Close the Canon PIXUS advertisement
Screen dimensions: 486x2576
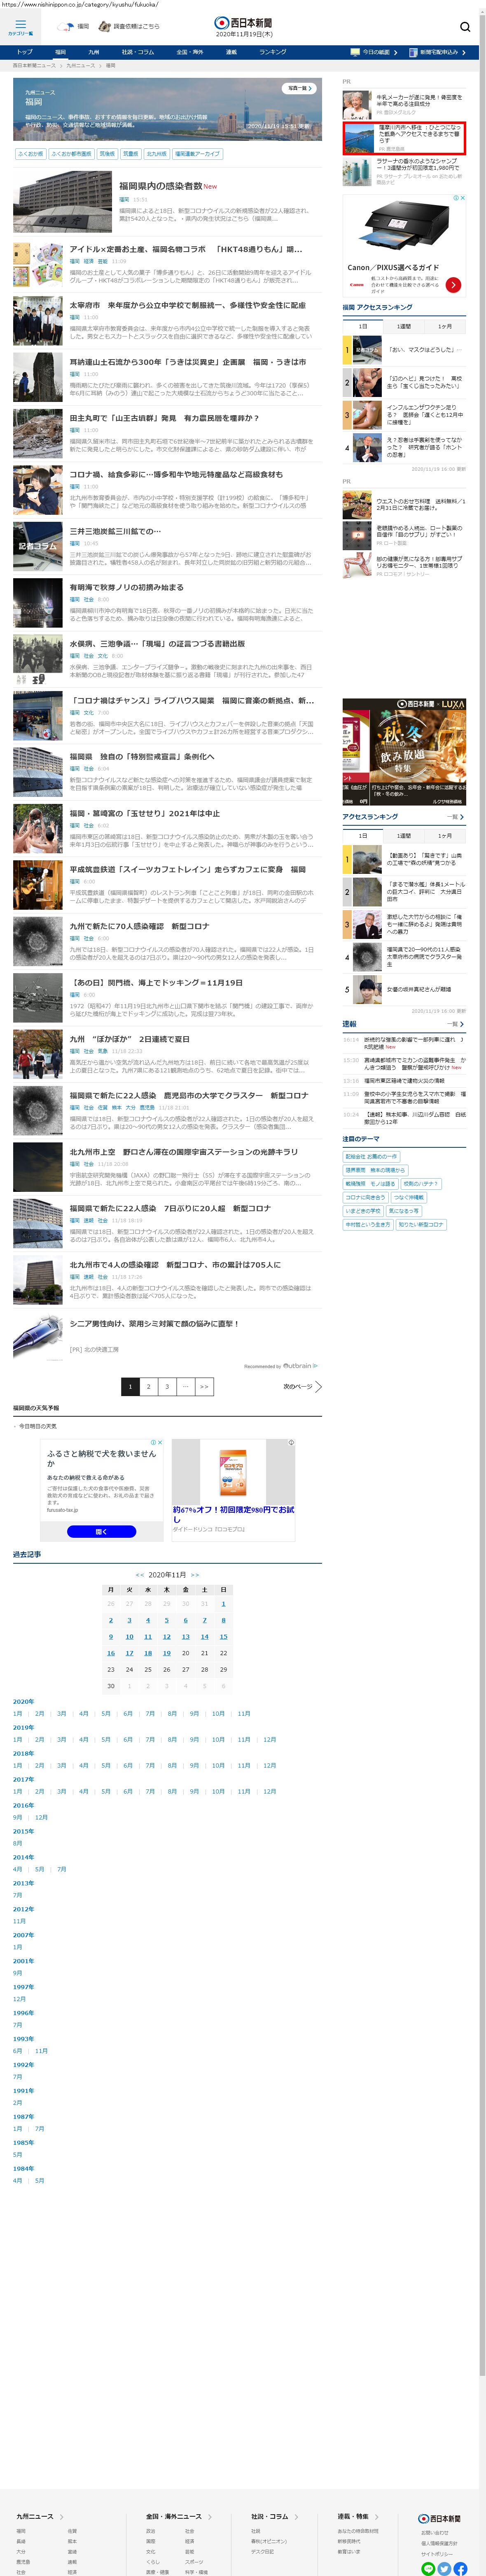pos(462,198)
